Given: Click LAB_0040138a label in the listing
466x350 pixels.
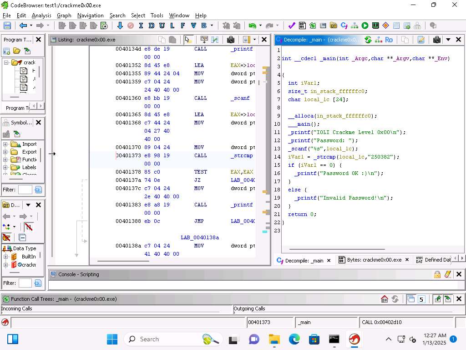Looking at the screenshot, I should coord(200,237).
